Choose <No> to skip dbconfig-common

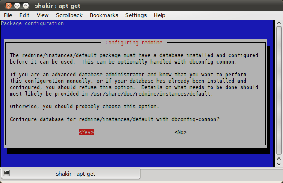(180, 132)
